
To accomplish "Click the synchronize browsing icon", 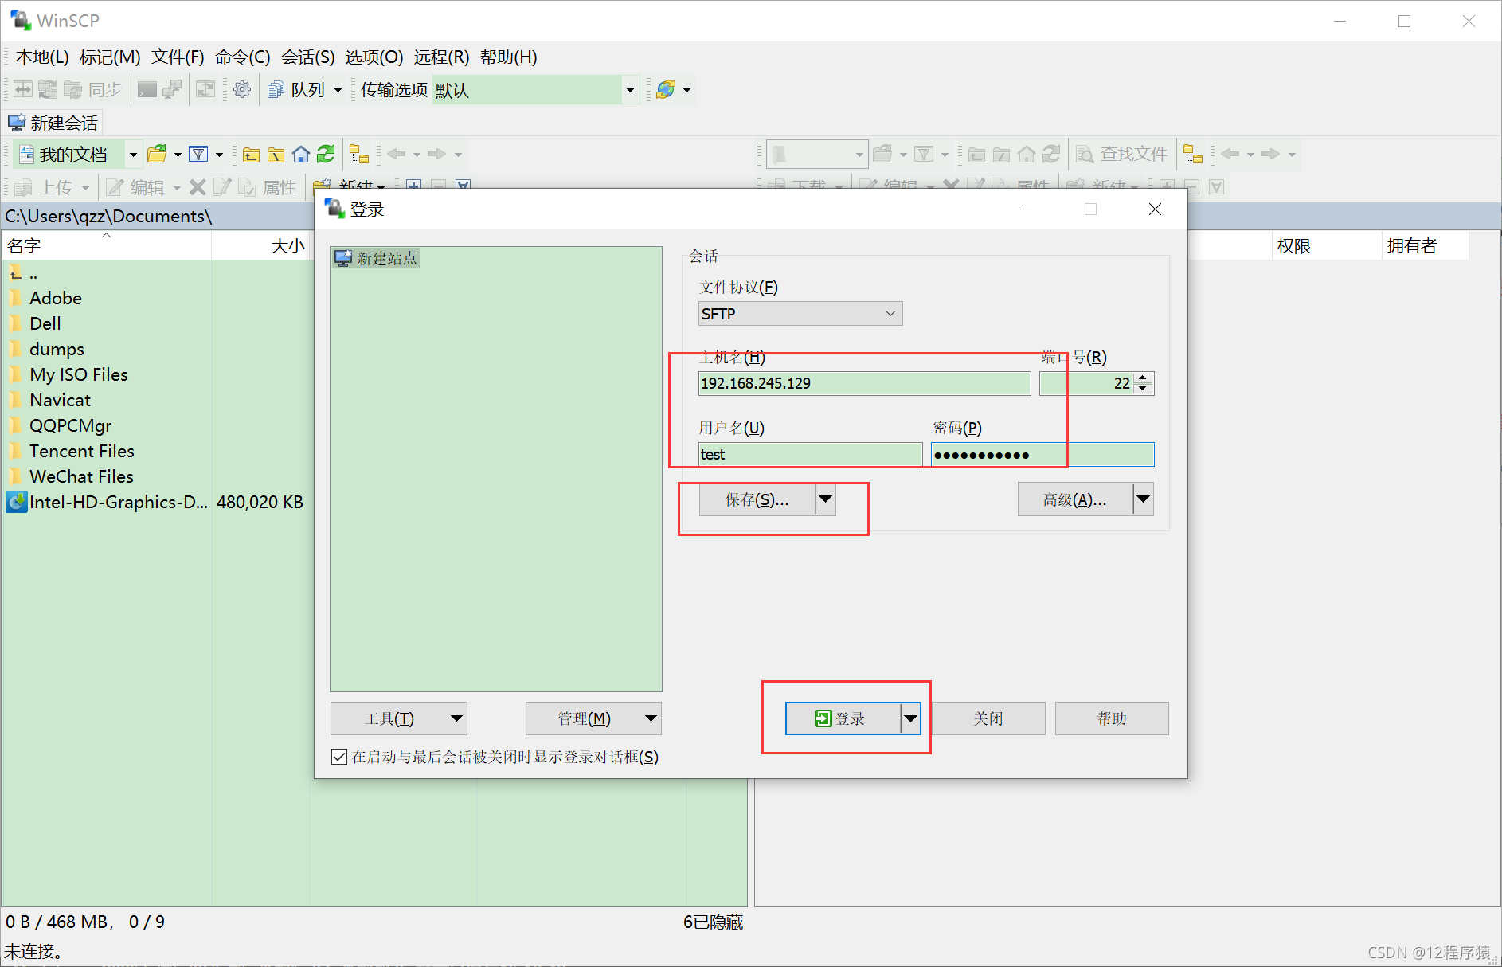I will [205, 89].
